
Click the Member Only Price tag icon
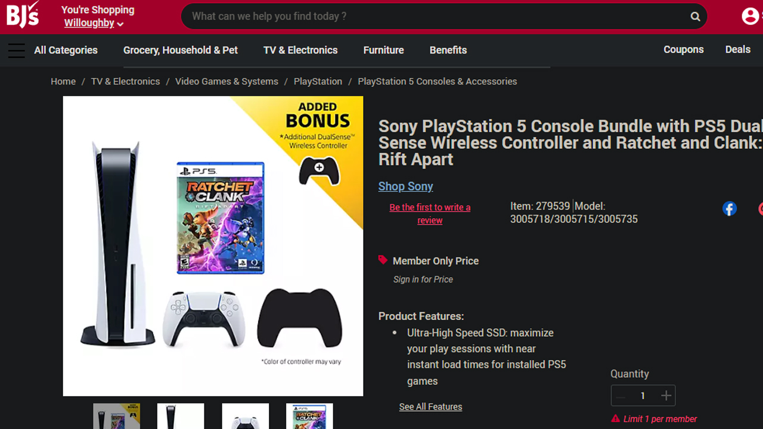point(383,260)
